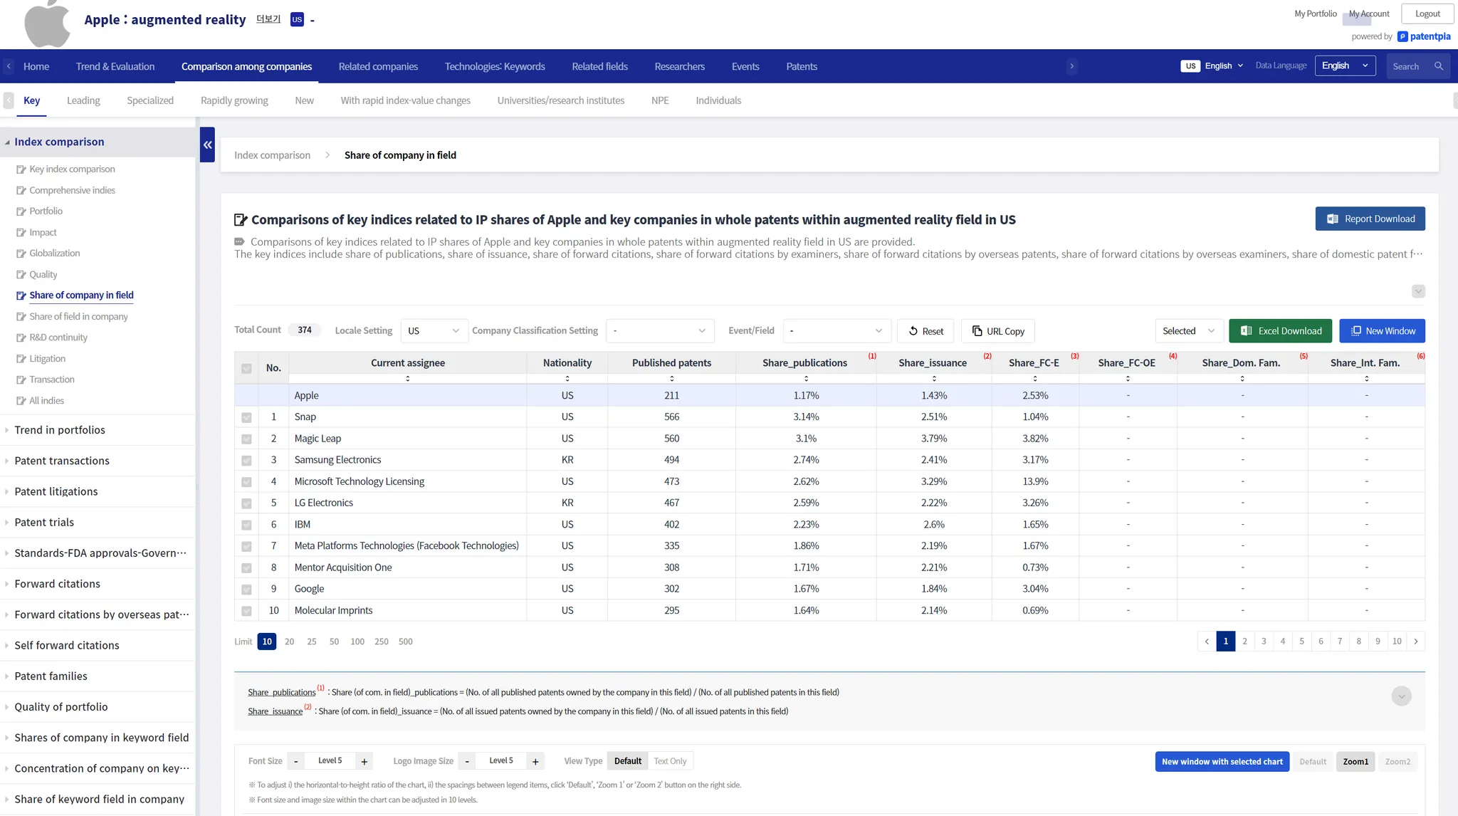This screenshot has height=816, width=1458.
Task: Click Report Download button
Action: pyautogui.click(x=1370, y=219)
